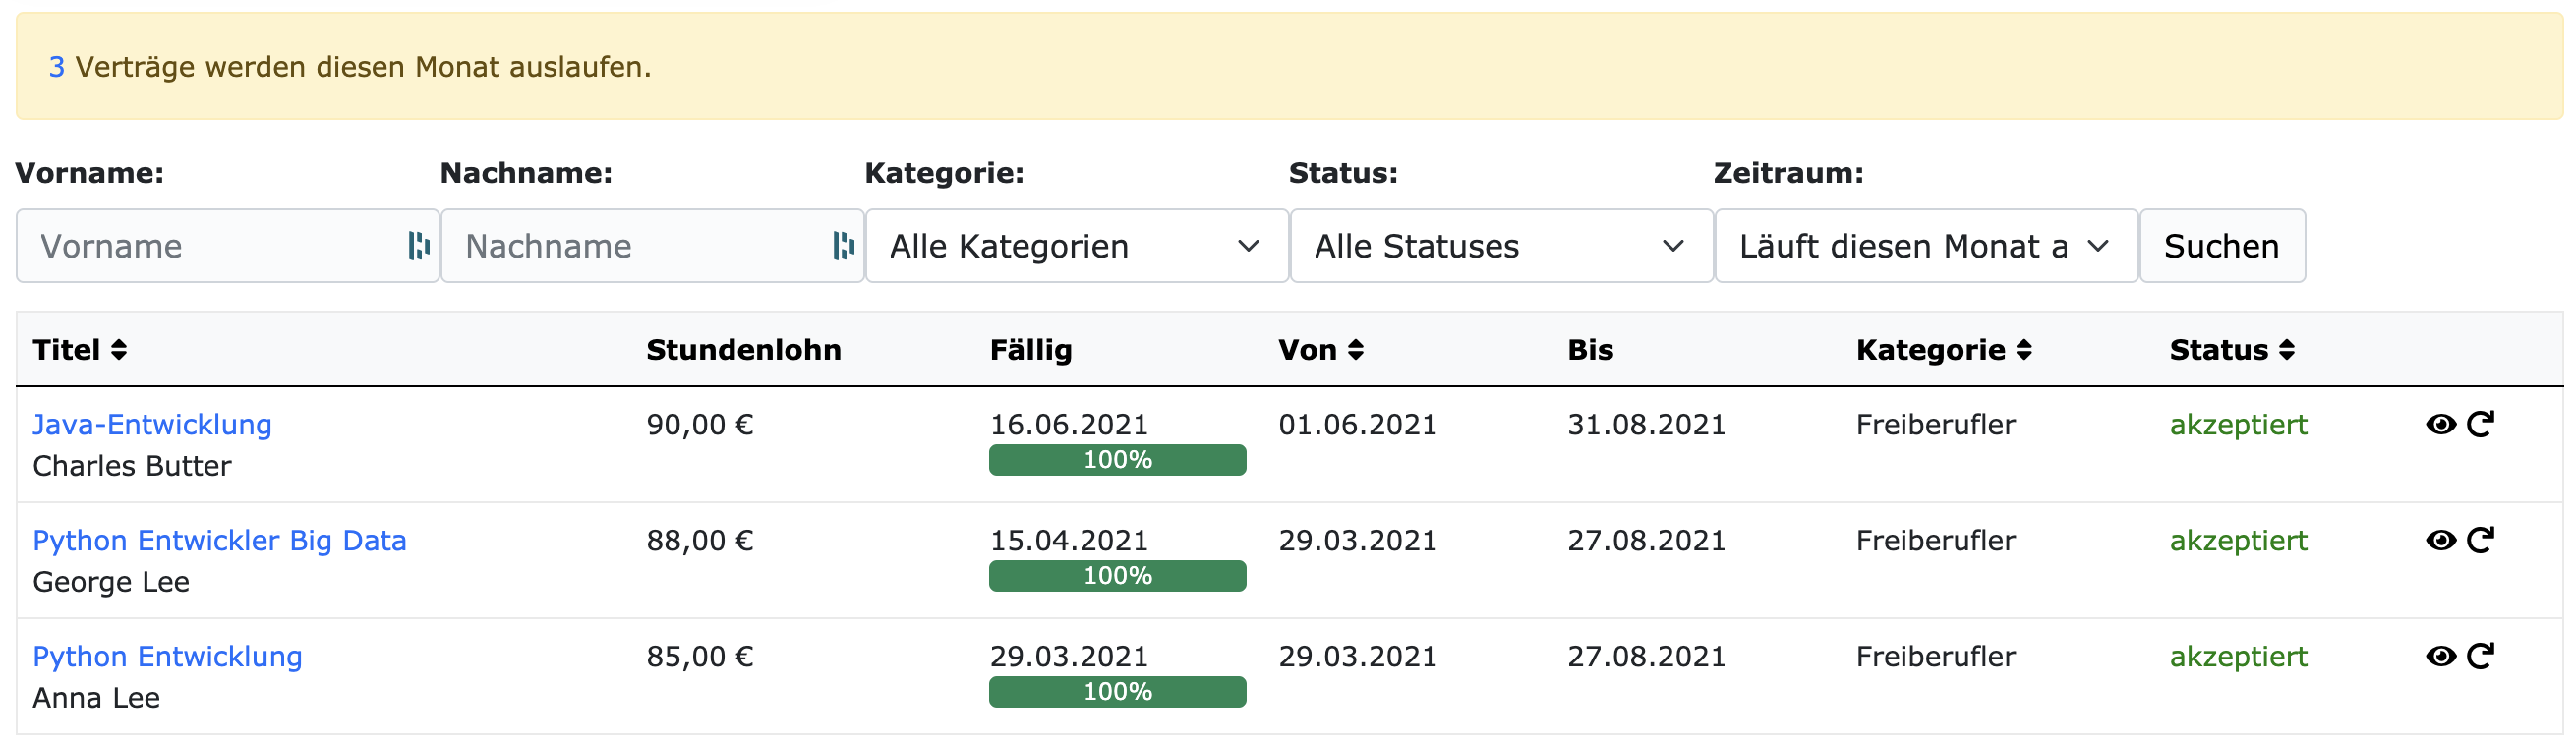Image resolution: width=2576 pixels, height=745 pixels.
Task: Click the histogram icon in the Nachname field
Action: pyautogui.click(x=846, y=246)
